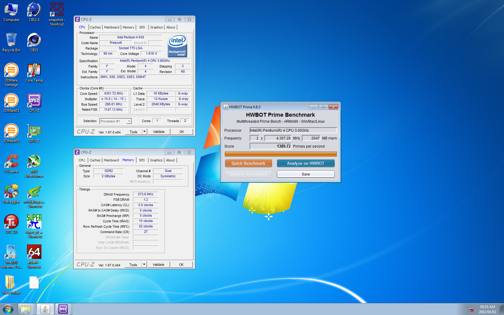Expand the Tools arrow in lower CPU-Z
The height and width of the screenshot is (315, 504).
tap(144, 265)
